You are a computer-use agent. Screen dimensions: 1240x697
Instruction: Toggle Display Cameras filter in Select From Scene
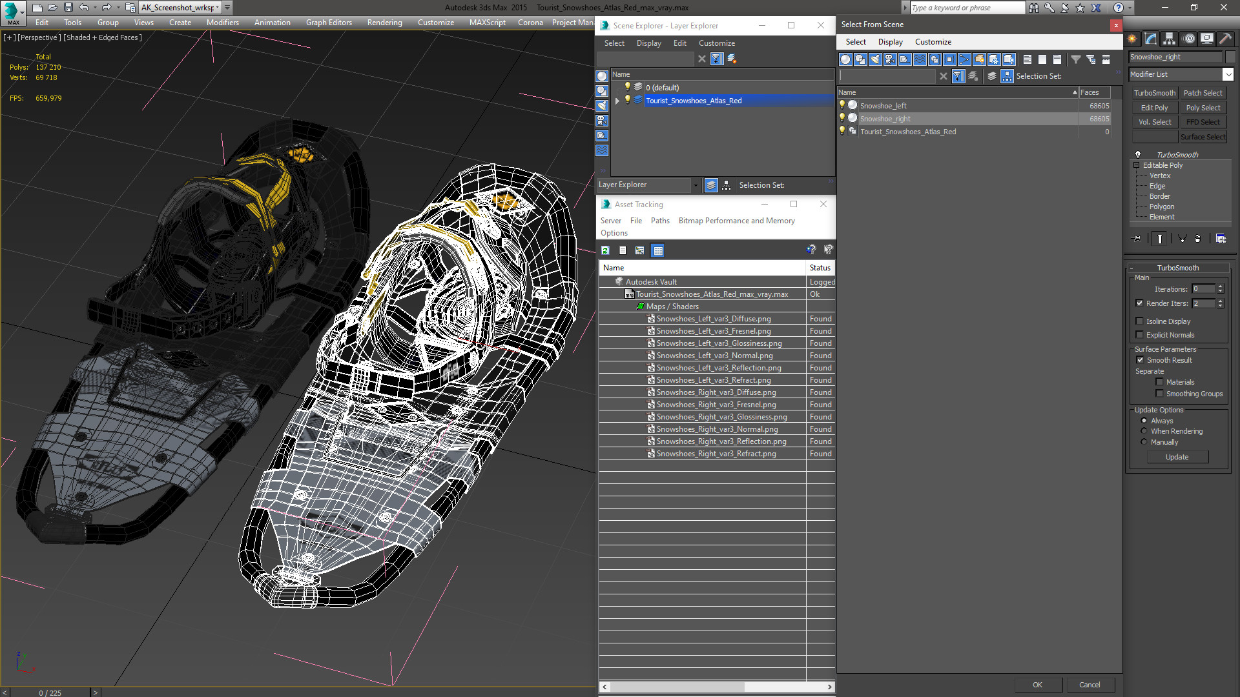890,59
